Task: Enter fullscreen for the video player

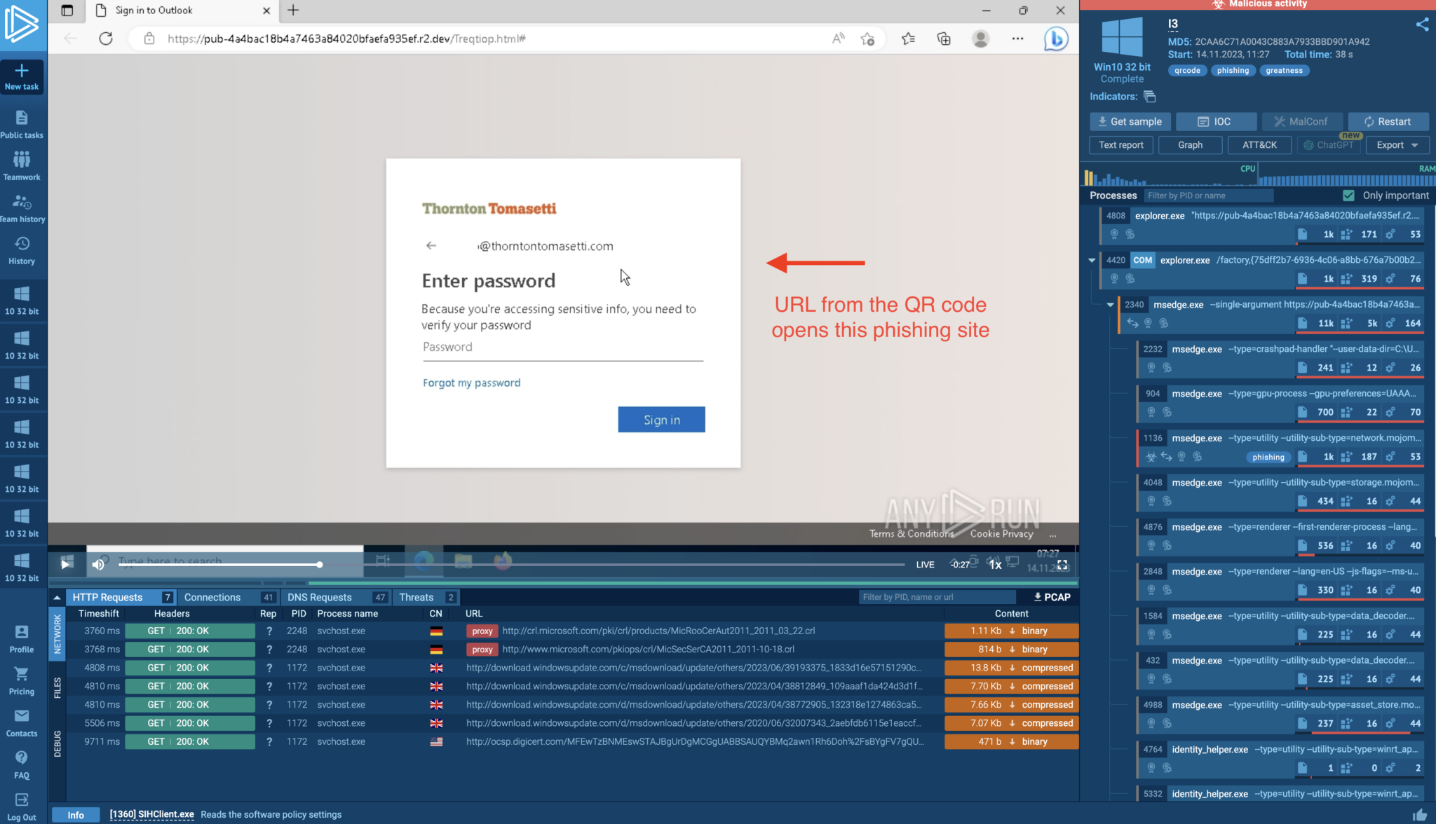Action: tap(1062, 565)
